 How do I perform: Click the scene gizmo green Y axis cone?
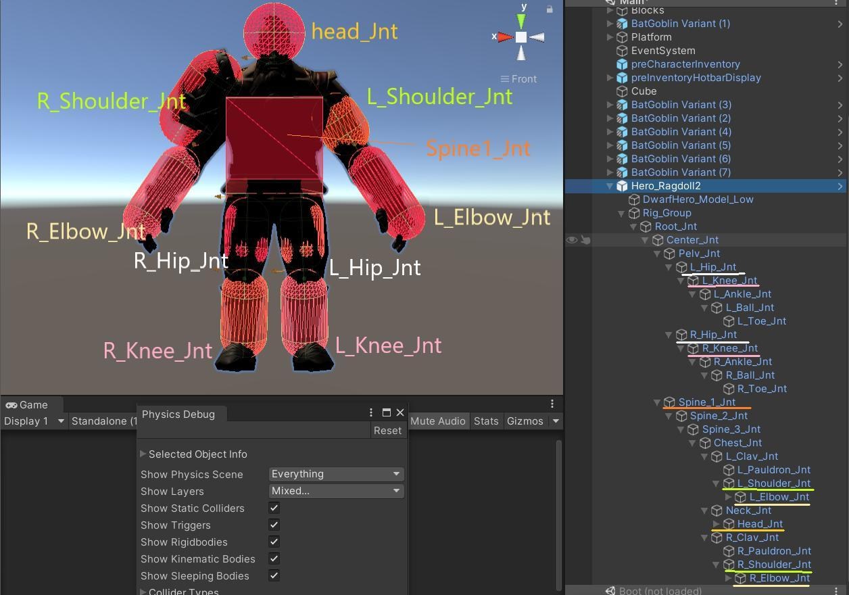pyautogui.click(x=521, y=22)
